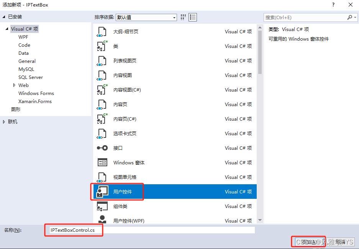Image resolution: width=359 pixels, height=249 pixels.
Task: Open the search options dropdown arrow
Action: [355, 18]
